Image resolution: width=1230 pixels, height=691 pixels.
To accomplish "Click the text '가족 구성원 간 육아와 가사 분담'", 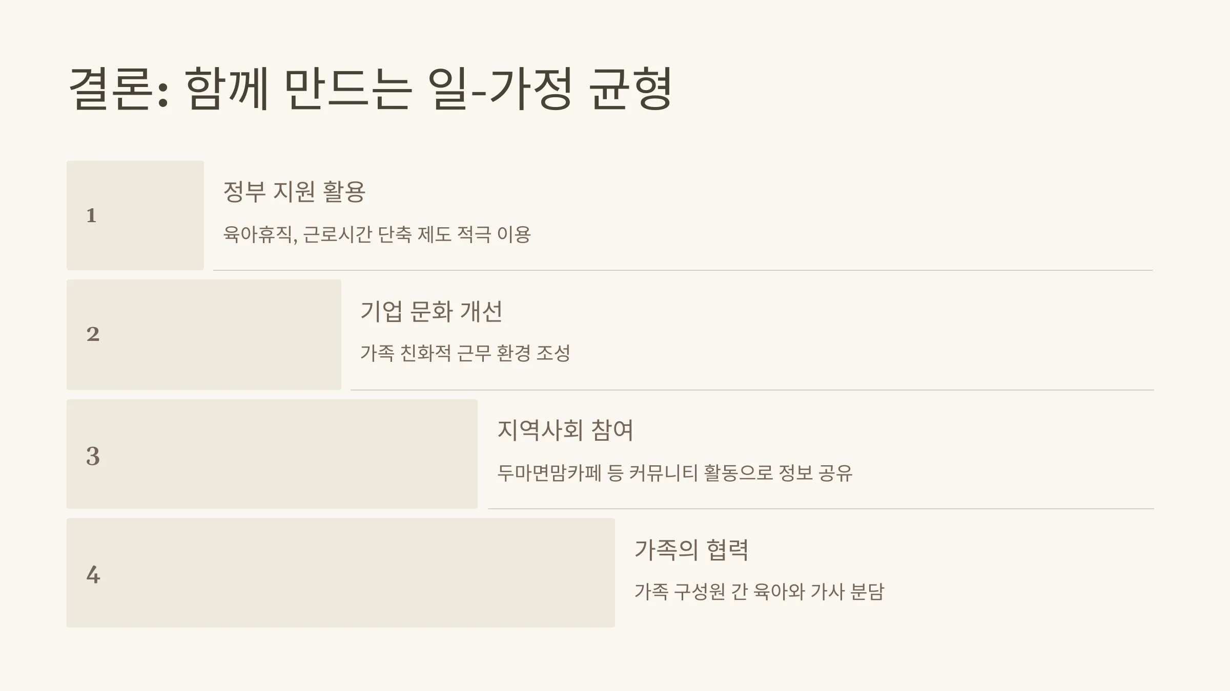I will (x=760, y=591).
